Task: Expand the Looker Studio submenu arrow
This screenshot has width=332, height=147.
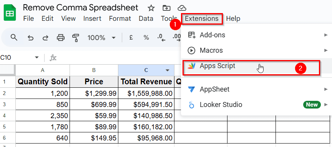Action: tap(326, 105)
